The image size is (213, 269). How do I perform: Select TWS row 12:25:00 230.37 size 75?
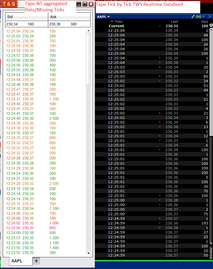tap(152, 214)
